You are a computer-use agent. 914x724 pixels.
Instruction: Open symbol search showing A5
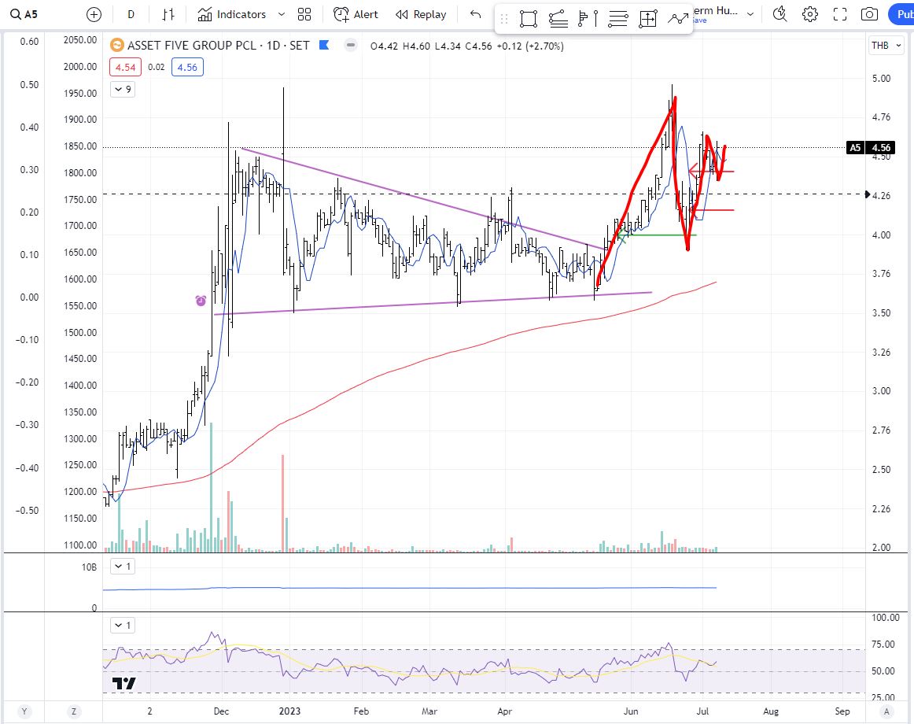[x=24, y=14]
